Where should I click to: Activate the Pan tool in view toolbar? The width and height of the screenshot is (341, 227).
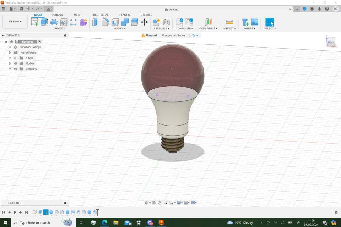[x=160, y=203]
